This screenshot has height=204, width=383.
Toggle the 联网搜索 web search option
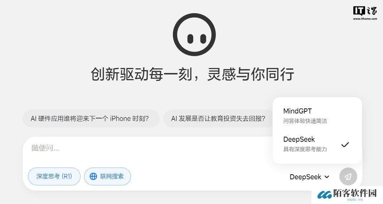click(107, 176)
